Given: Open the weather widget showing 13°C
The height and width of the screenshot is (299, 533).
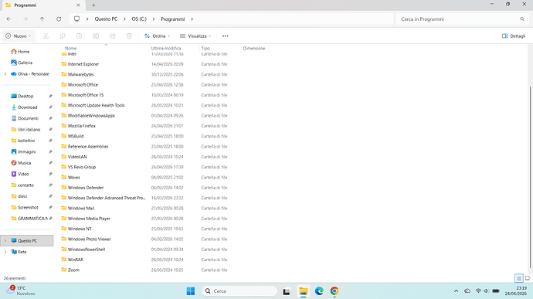Looking at the screenshot, I should pyautogui.click(x=21, y=291).
